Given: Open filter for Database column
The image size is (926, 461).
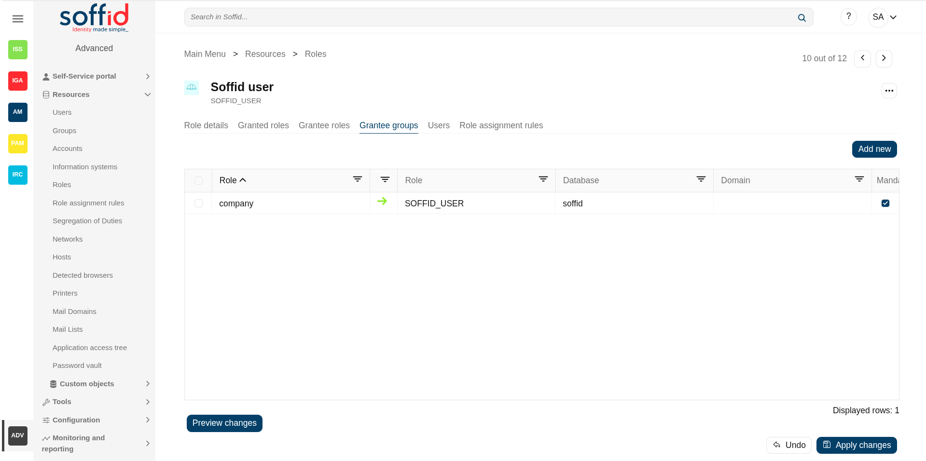Looking at the screenshot, I should point(701,179).
